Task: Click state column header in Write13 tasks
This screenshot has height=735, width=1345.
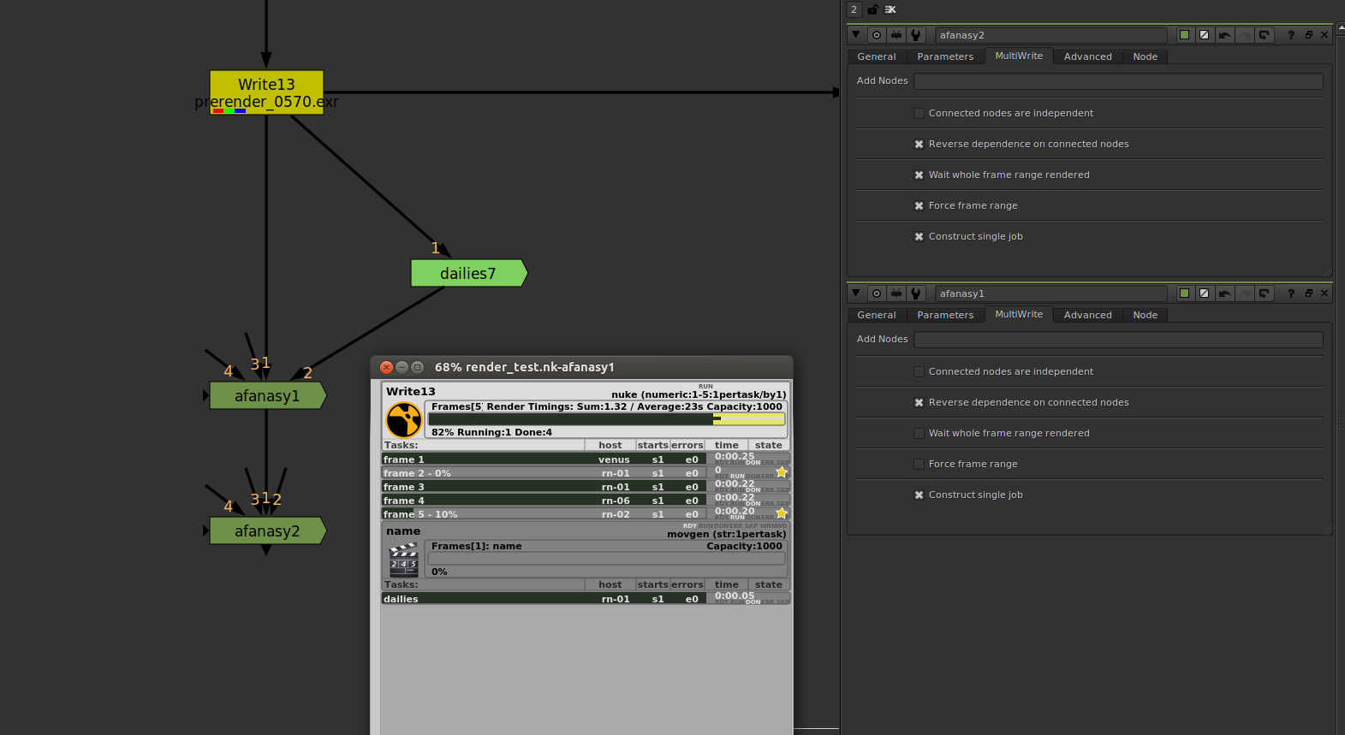Action: [769, 445]
